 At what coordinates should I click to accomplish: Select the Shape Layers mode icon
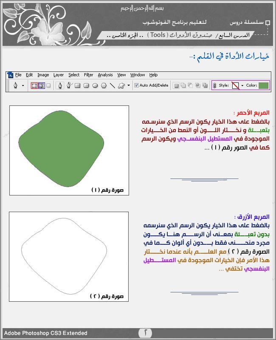(x=34, y=85)
